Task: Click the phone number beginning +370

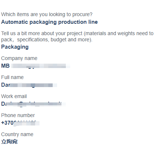Action: (x=20, y=123)
